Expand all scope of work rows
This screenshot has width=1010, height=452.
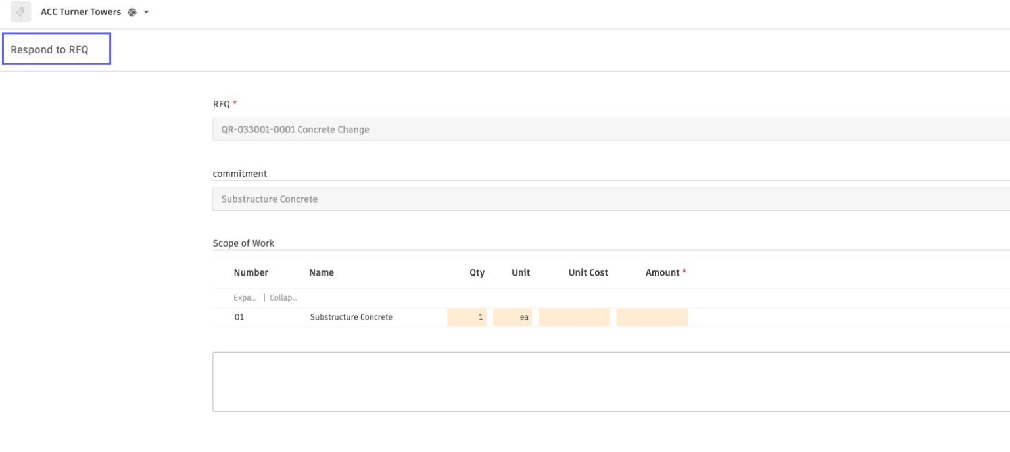point(245,297)
